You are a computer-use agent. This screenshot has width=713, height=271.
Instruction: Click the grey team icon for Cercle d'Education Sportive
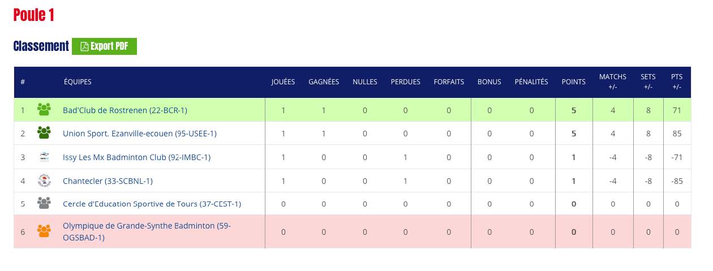point(44,203)
